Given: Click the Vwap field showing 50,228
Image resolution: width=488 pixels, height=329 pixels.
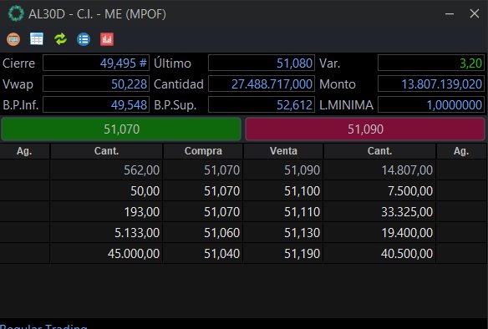Looking at the screenshot, I should point(96,84).
